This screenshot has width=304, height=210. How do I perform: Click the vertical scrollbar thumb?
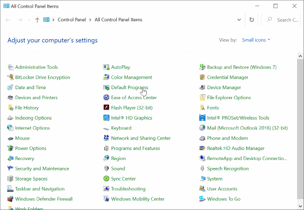(x=301, y=129)
